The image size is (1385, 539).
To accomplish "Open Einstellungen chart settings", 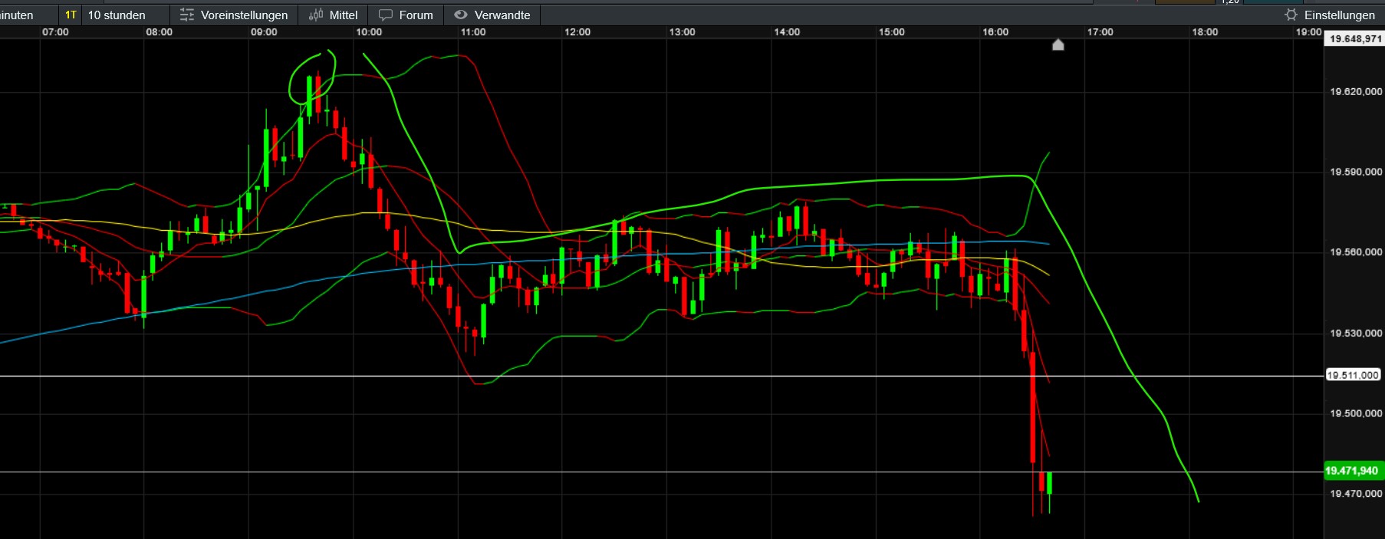I will coord(1330,15).
